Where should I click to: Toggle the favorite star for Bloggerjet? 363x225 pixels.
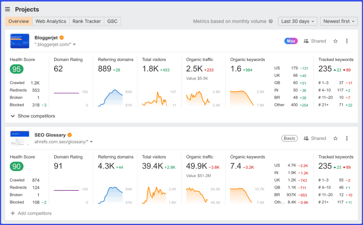[336, 41]
